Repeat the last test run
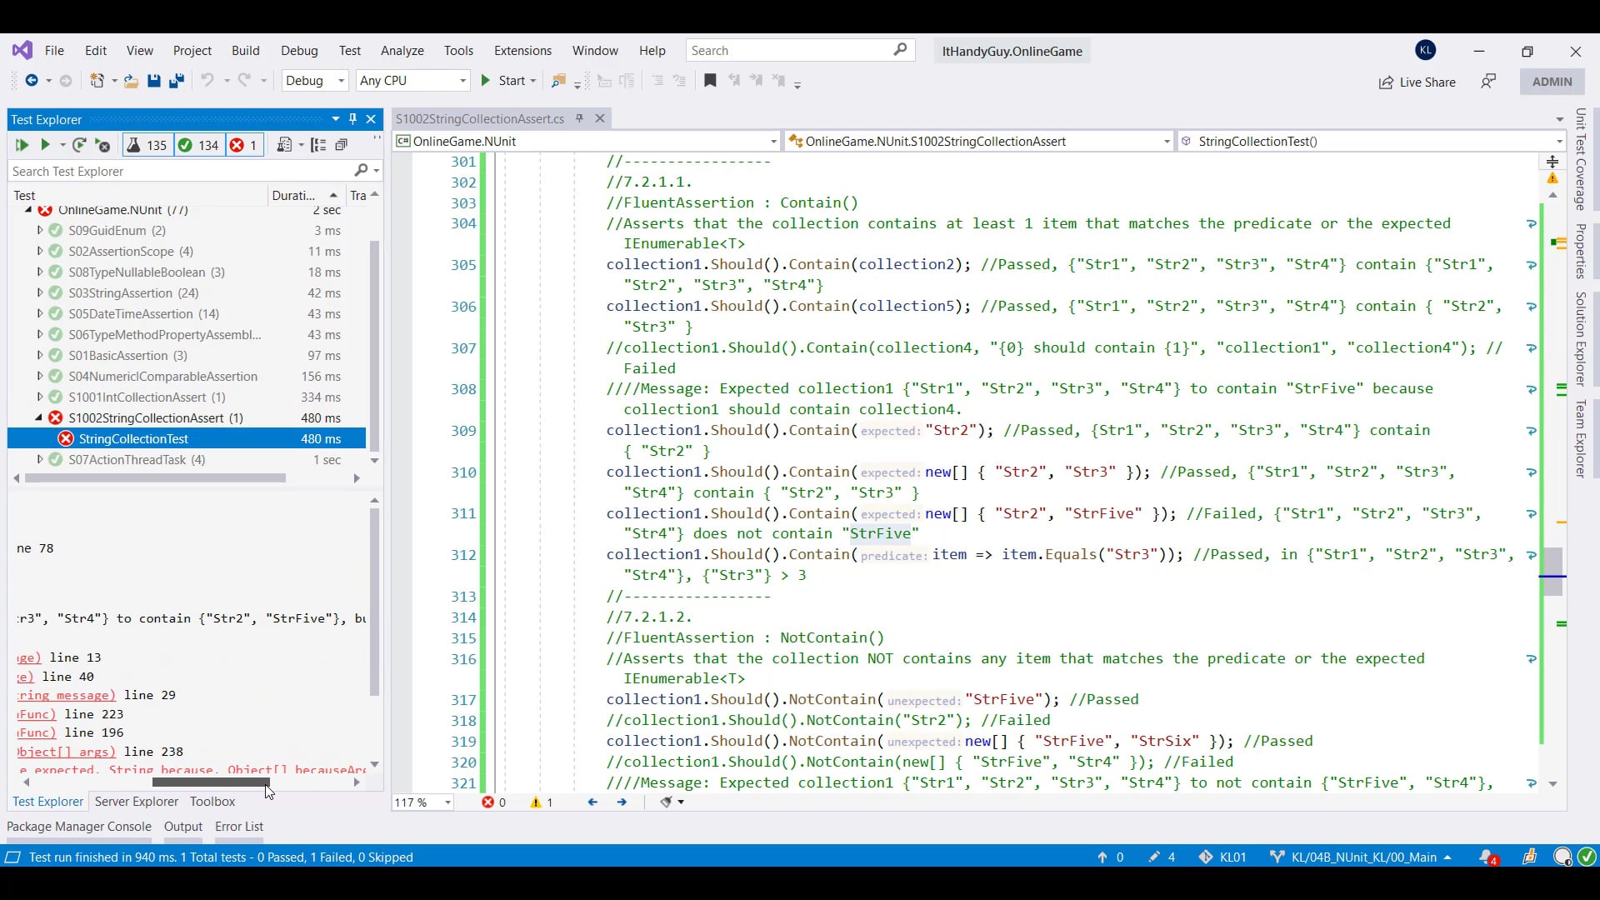The image size is (1600, 900). 80,145
